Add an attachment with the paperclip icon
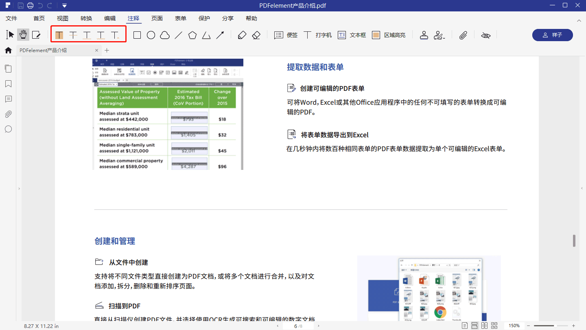Viewport: 586px width, 330px height. tap(463, 35)
